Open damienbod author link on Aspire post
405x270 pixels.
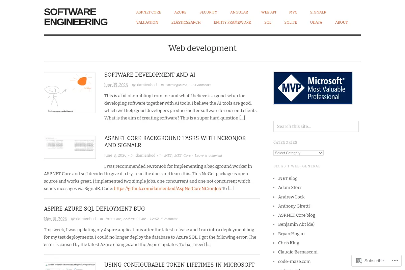point(86,219)
